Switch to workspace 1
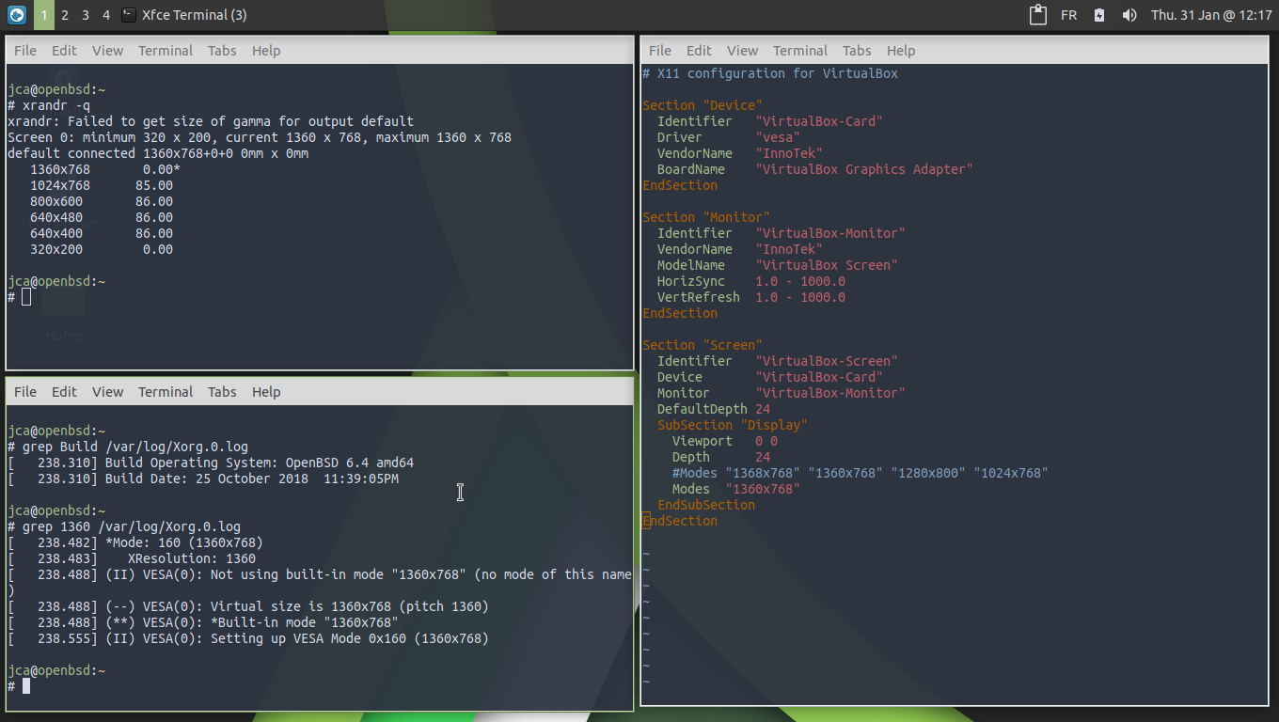The width and height of the screenshot is (1279, 722). pyautogui.click(x=43, y=15)
